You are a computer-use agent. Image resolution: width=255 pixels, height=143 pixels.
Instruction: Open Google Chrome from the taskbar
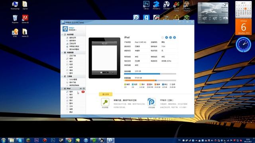69,140
